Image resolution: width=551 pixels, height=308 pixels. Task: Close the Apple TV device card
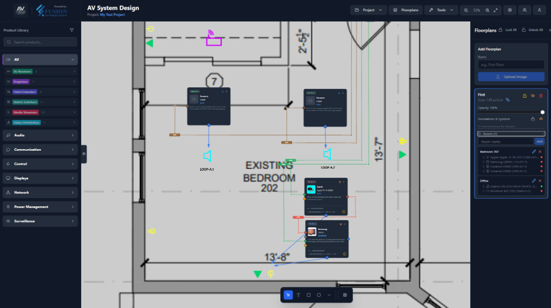344,182
